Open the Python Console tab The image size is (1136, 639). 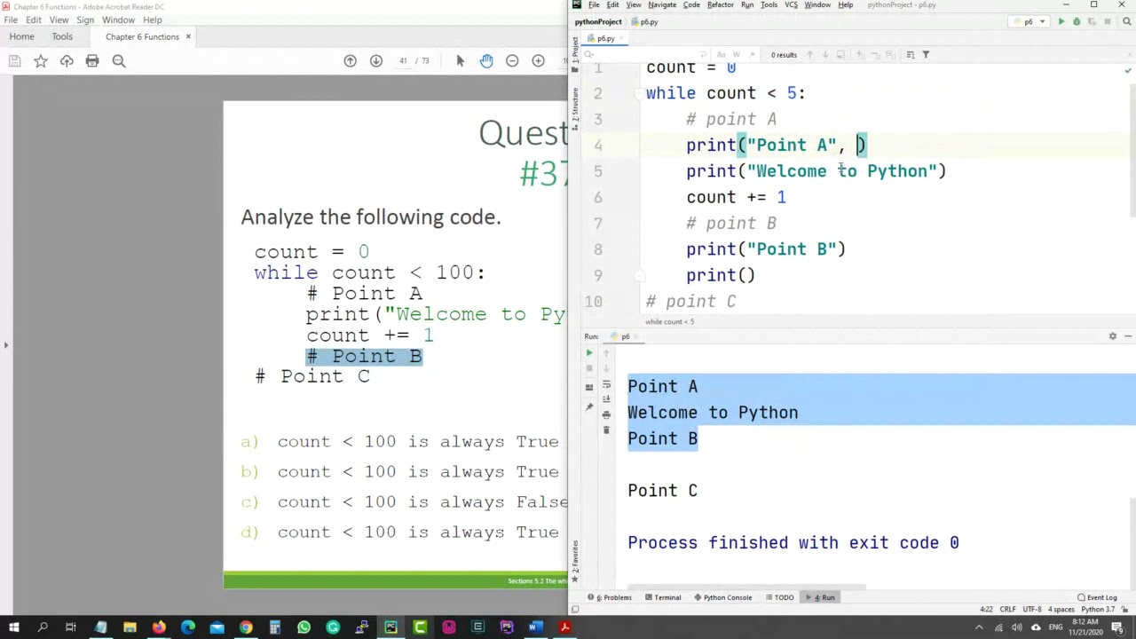coord(722,597)
